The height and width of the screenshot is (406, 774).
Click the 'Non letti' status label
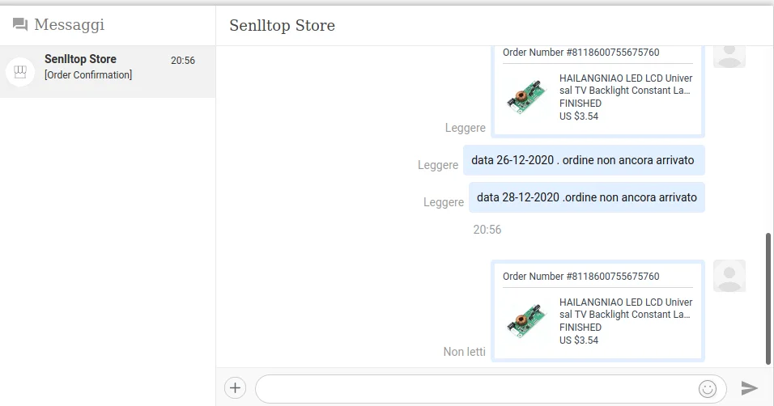pos(465,352)
